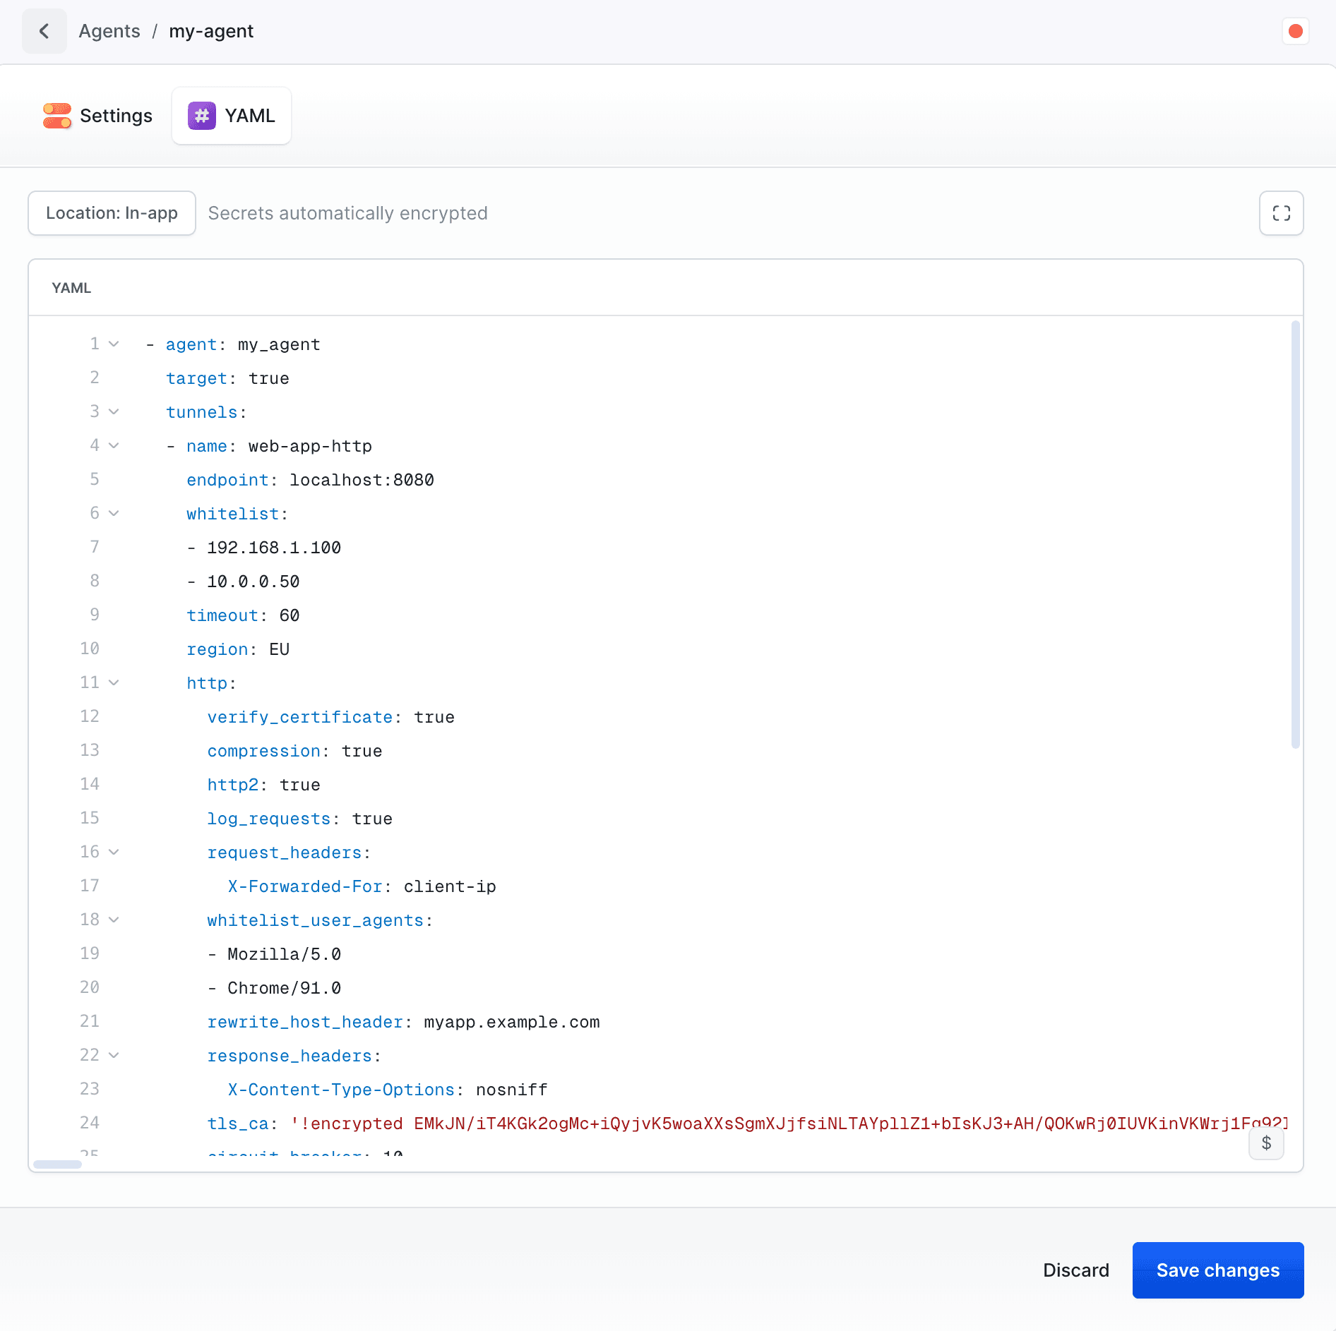
Task: Collapse the response_headers section
Action: (x=114, y=1055)
